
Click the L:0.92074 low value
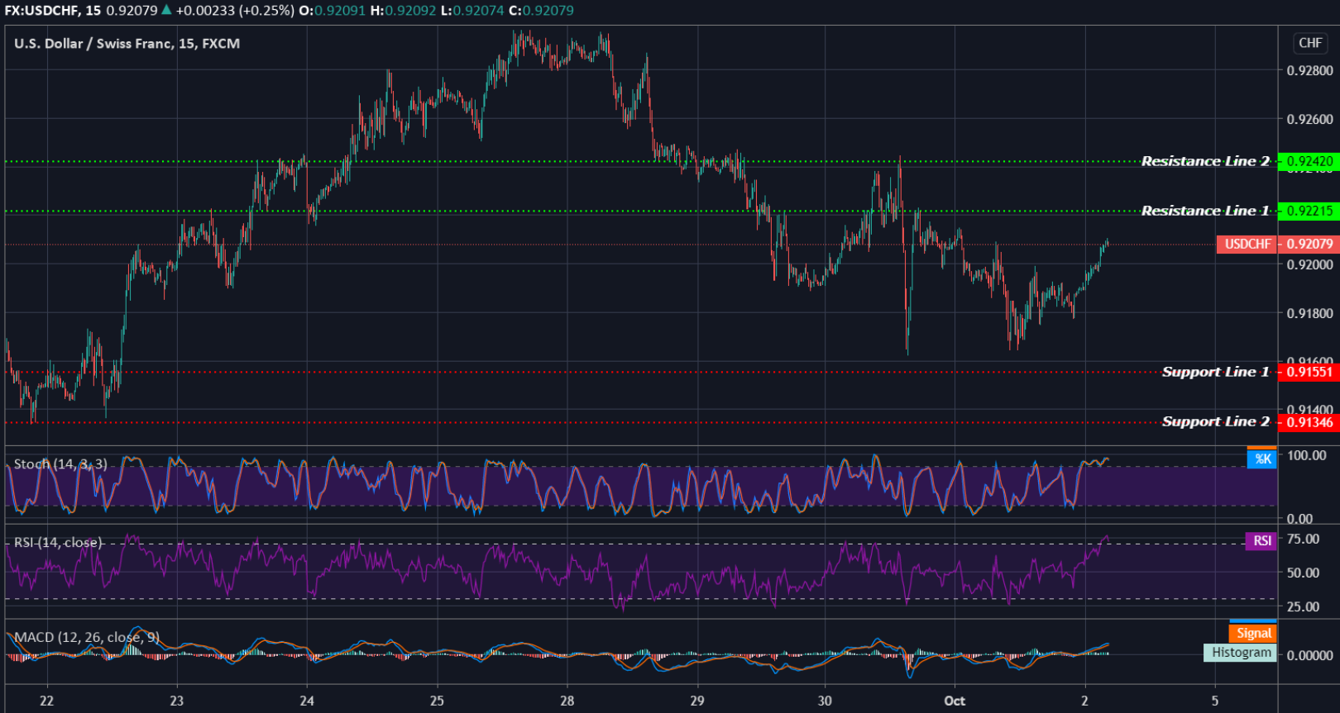coord(474,11)
